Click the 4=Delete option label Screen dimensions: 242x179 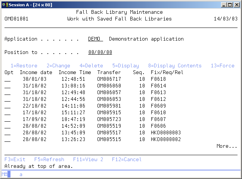pos(91,66)
